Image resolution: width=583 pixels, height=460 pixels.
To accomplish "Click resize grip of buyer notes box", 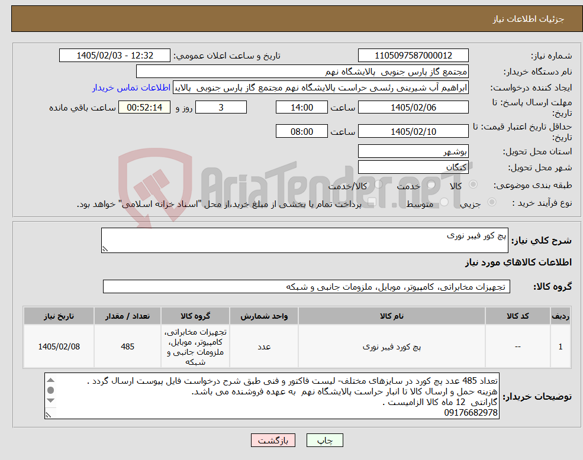I will [49, 415].
